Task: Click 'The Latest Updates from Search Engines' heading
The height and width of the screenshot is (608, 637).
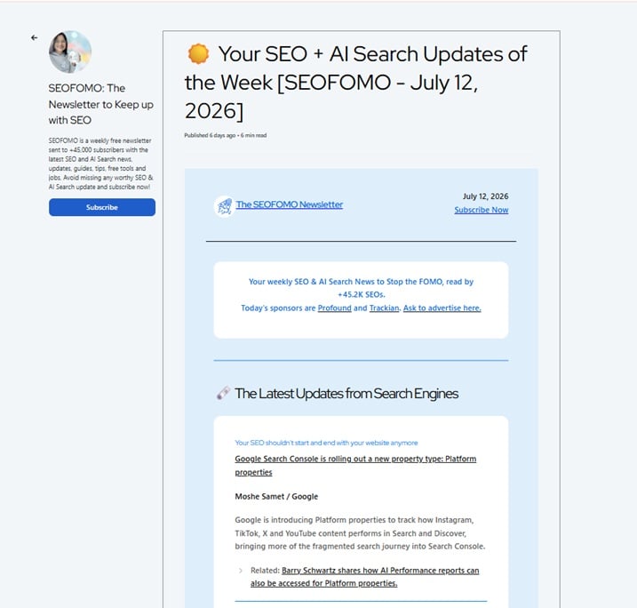Action: coord(346,394)
